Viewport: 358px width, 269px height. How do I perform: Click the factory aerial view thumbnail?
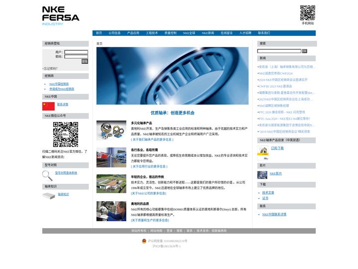111,184
